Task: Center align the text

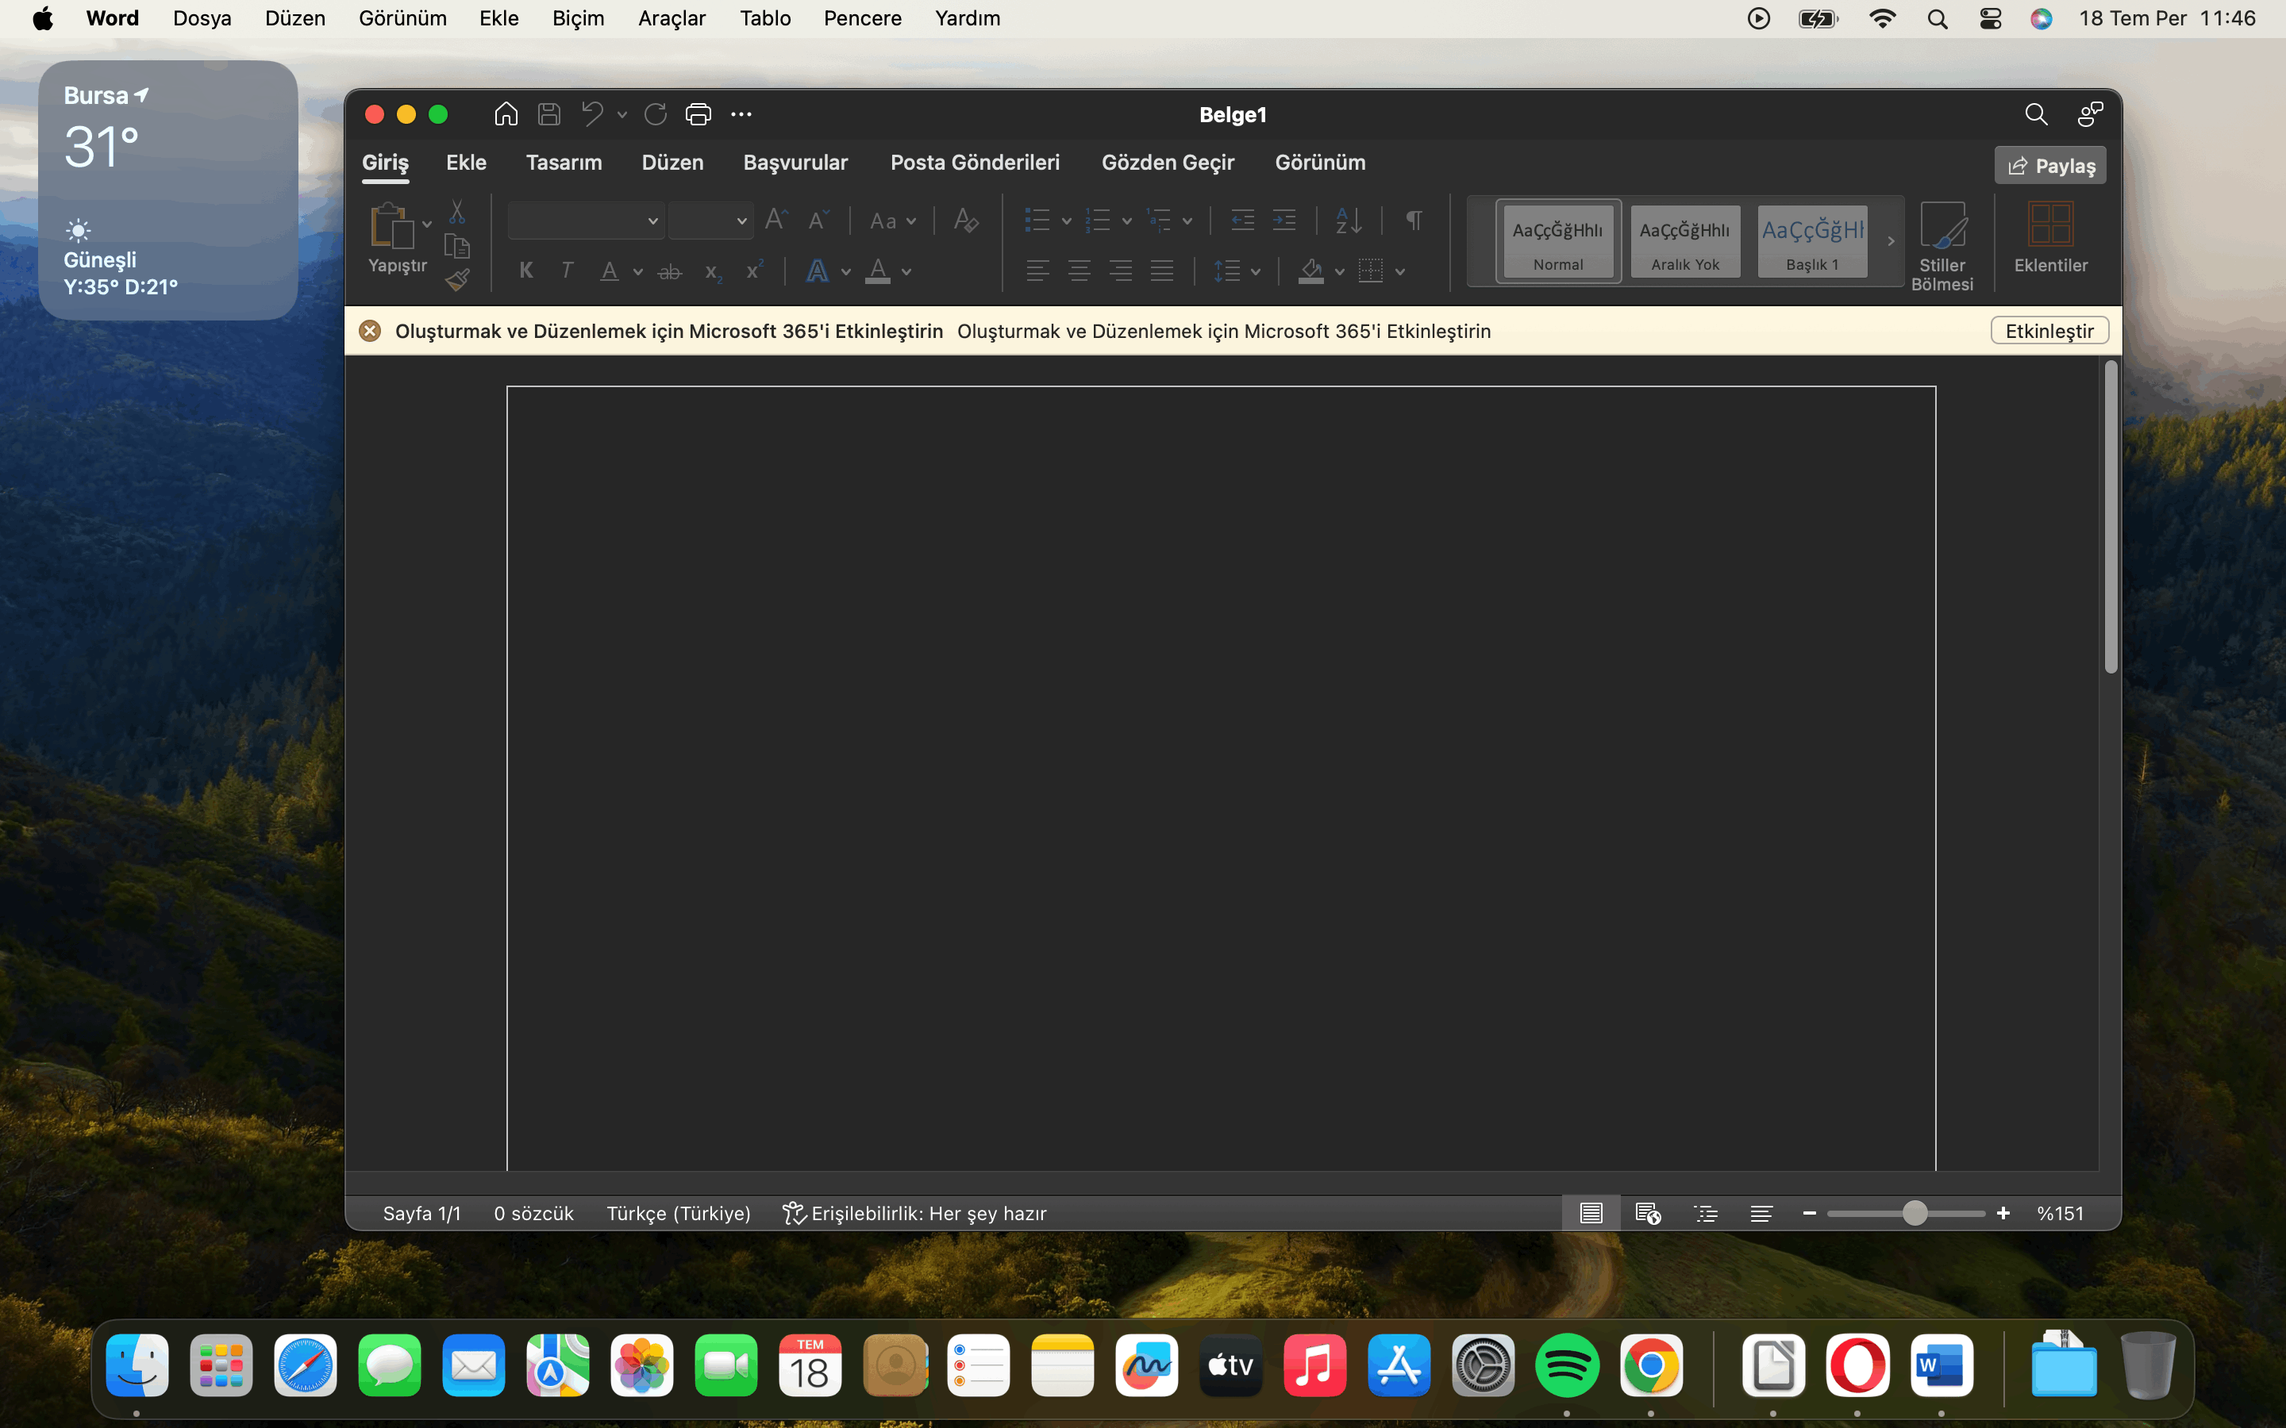Action: tap(1079, 271)
